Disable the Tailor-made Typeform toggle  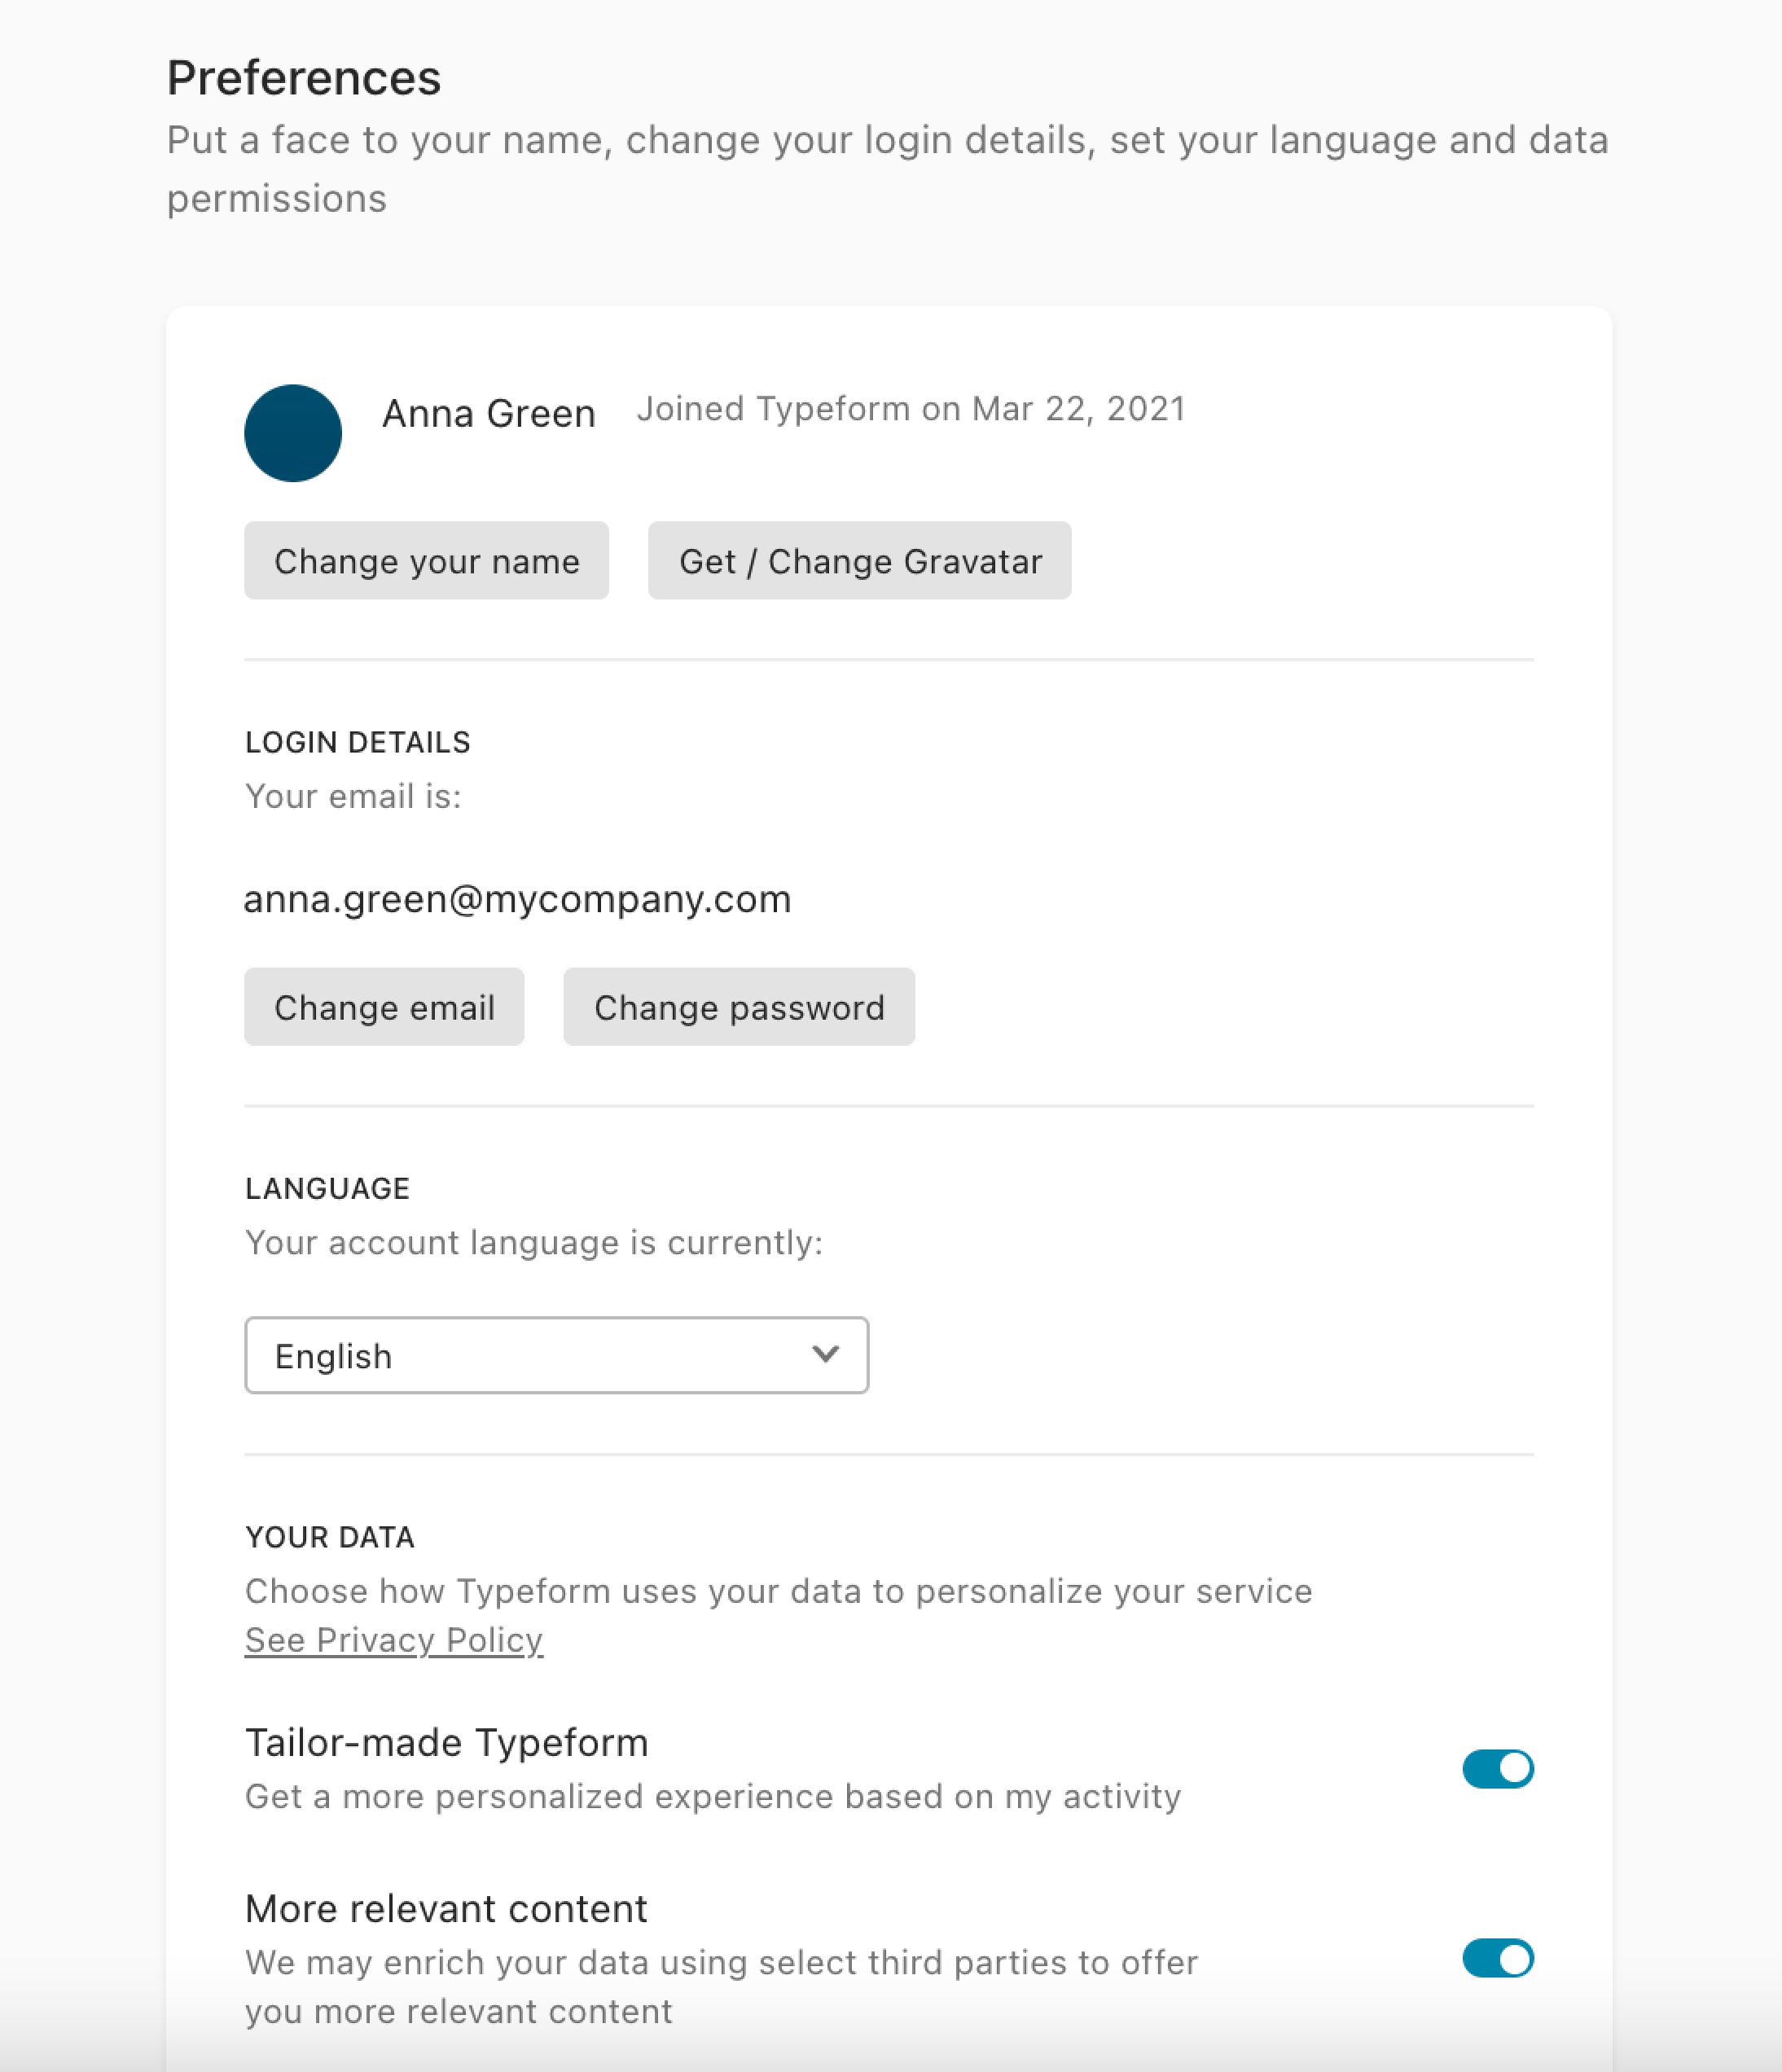click(1497, 1768)
